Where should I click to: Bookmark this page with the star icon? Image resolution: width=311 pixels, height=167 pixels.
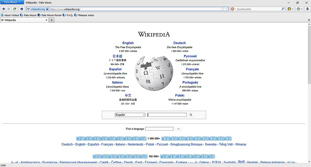point(223,9)
